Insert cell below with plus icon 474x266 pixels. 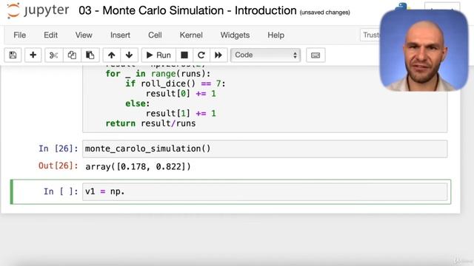(x=33, y=55)
